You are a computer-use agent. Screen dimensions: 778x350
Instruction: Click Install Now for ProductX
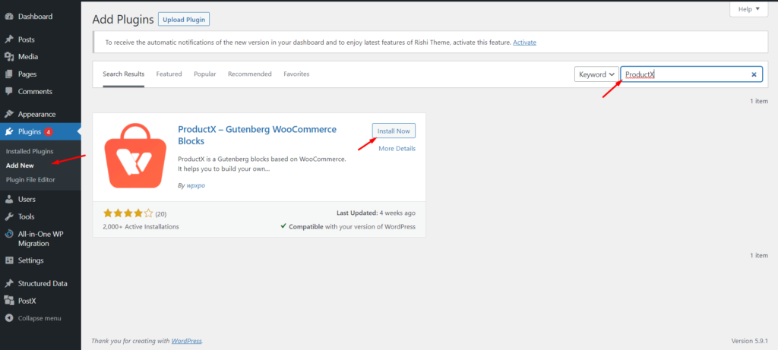click(394, 131)
